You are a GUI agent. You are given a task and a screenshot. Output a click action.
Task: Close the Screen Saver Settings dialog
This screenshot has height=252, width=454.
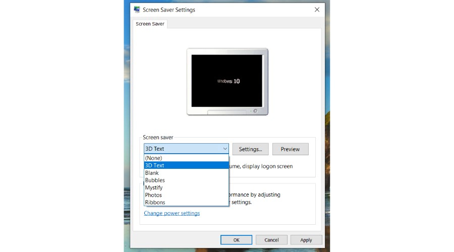pyautogui.click(x=317, y=10)
